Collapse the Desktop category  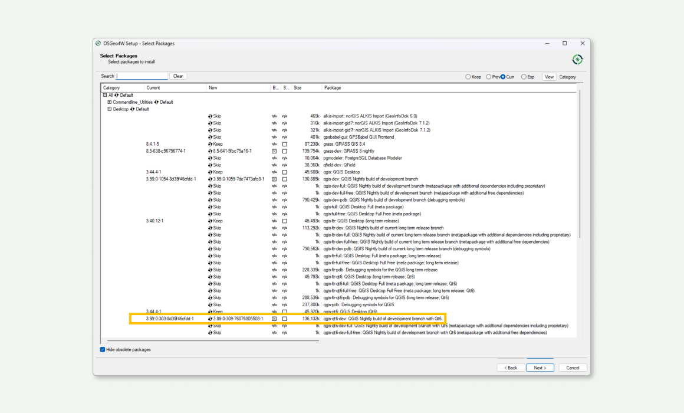tap(109, 109)
